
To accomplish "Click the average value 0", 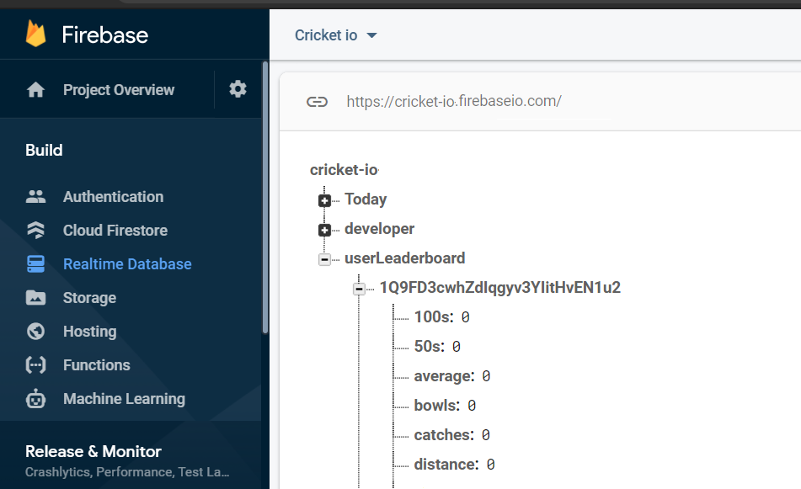I will pyautogui.click(x=486, y=376).
